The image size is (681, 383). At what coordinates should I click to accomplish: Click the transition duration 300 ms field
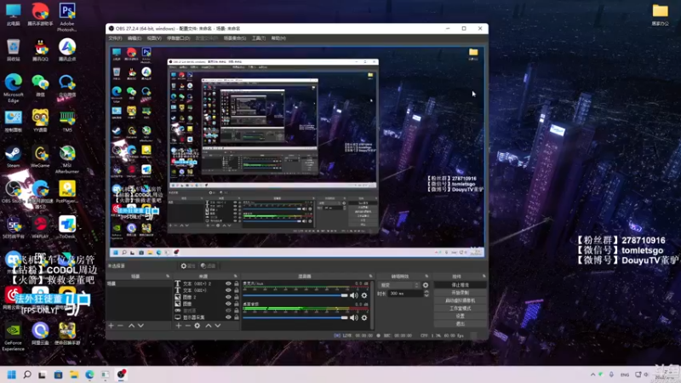[404, 294]
